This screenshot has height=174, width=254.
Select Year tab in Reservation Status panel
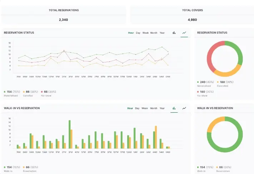coord(162,33)
